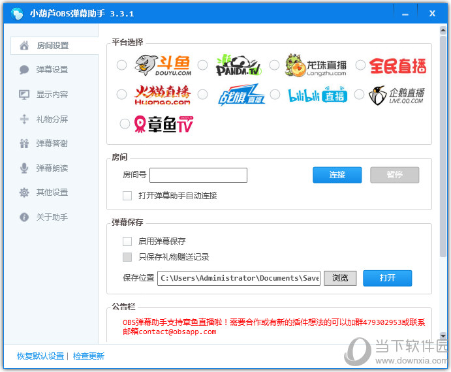The width and height of the screenshot is (451, 372).
Task: Click the 保存位置 path field
Action: pyautogui.click(x=239, y=278)
